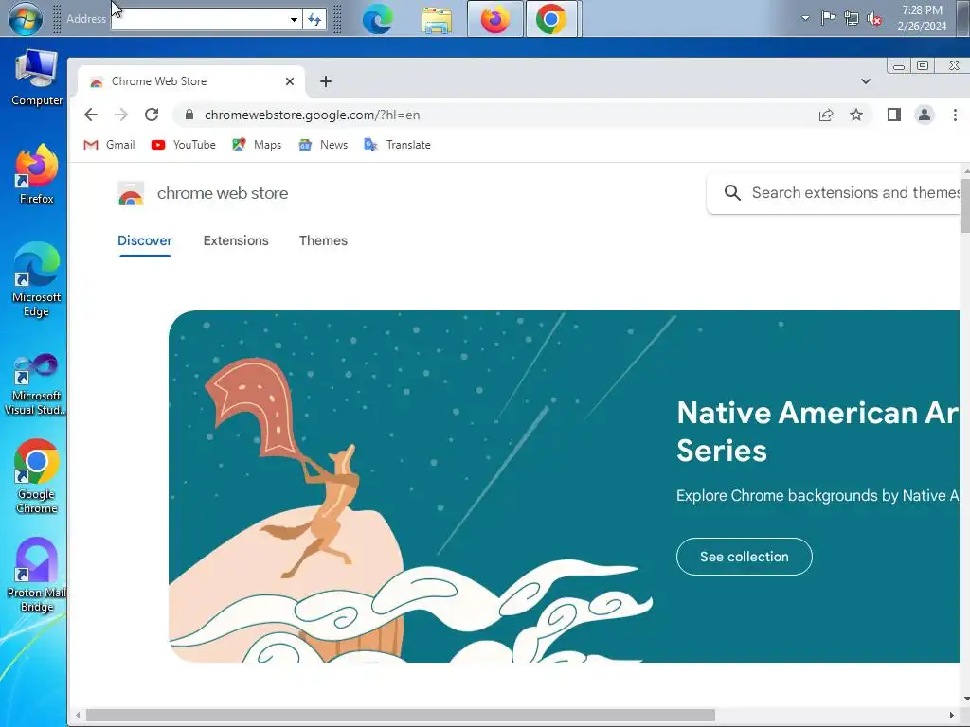Viewport: 970px width, 727px height.
Task: Click the horizontal scrollbar right arrow
Action: tap(952, 716)
